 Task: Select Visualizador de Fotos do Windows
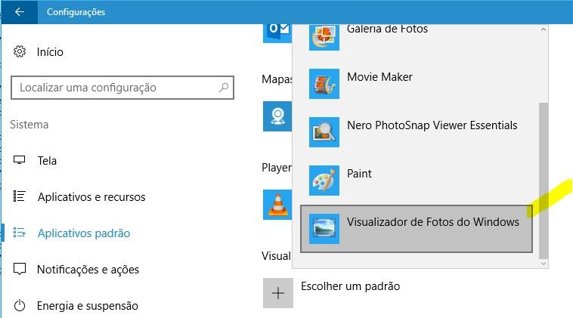tap(417, 229)
